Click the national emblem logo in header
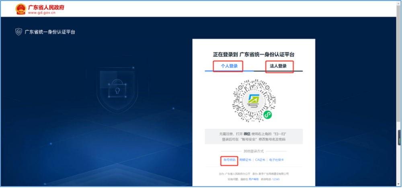Screen dimensions: 402x188 (21, 9)
